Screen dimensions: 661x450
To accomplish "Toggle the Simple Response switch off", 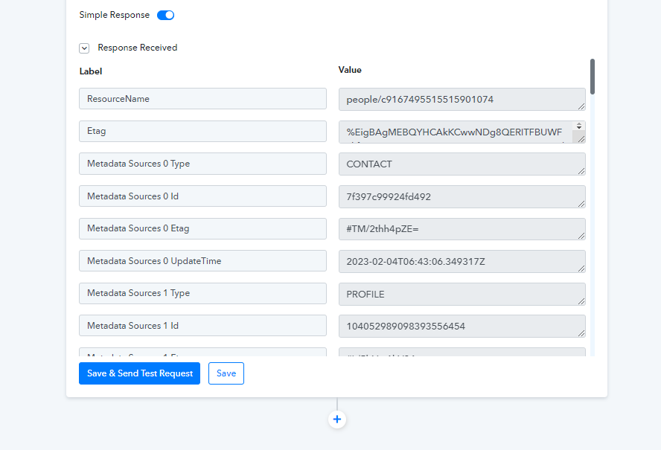I will (x=165, y=15).
